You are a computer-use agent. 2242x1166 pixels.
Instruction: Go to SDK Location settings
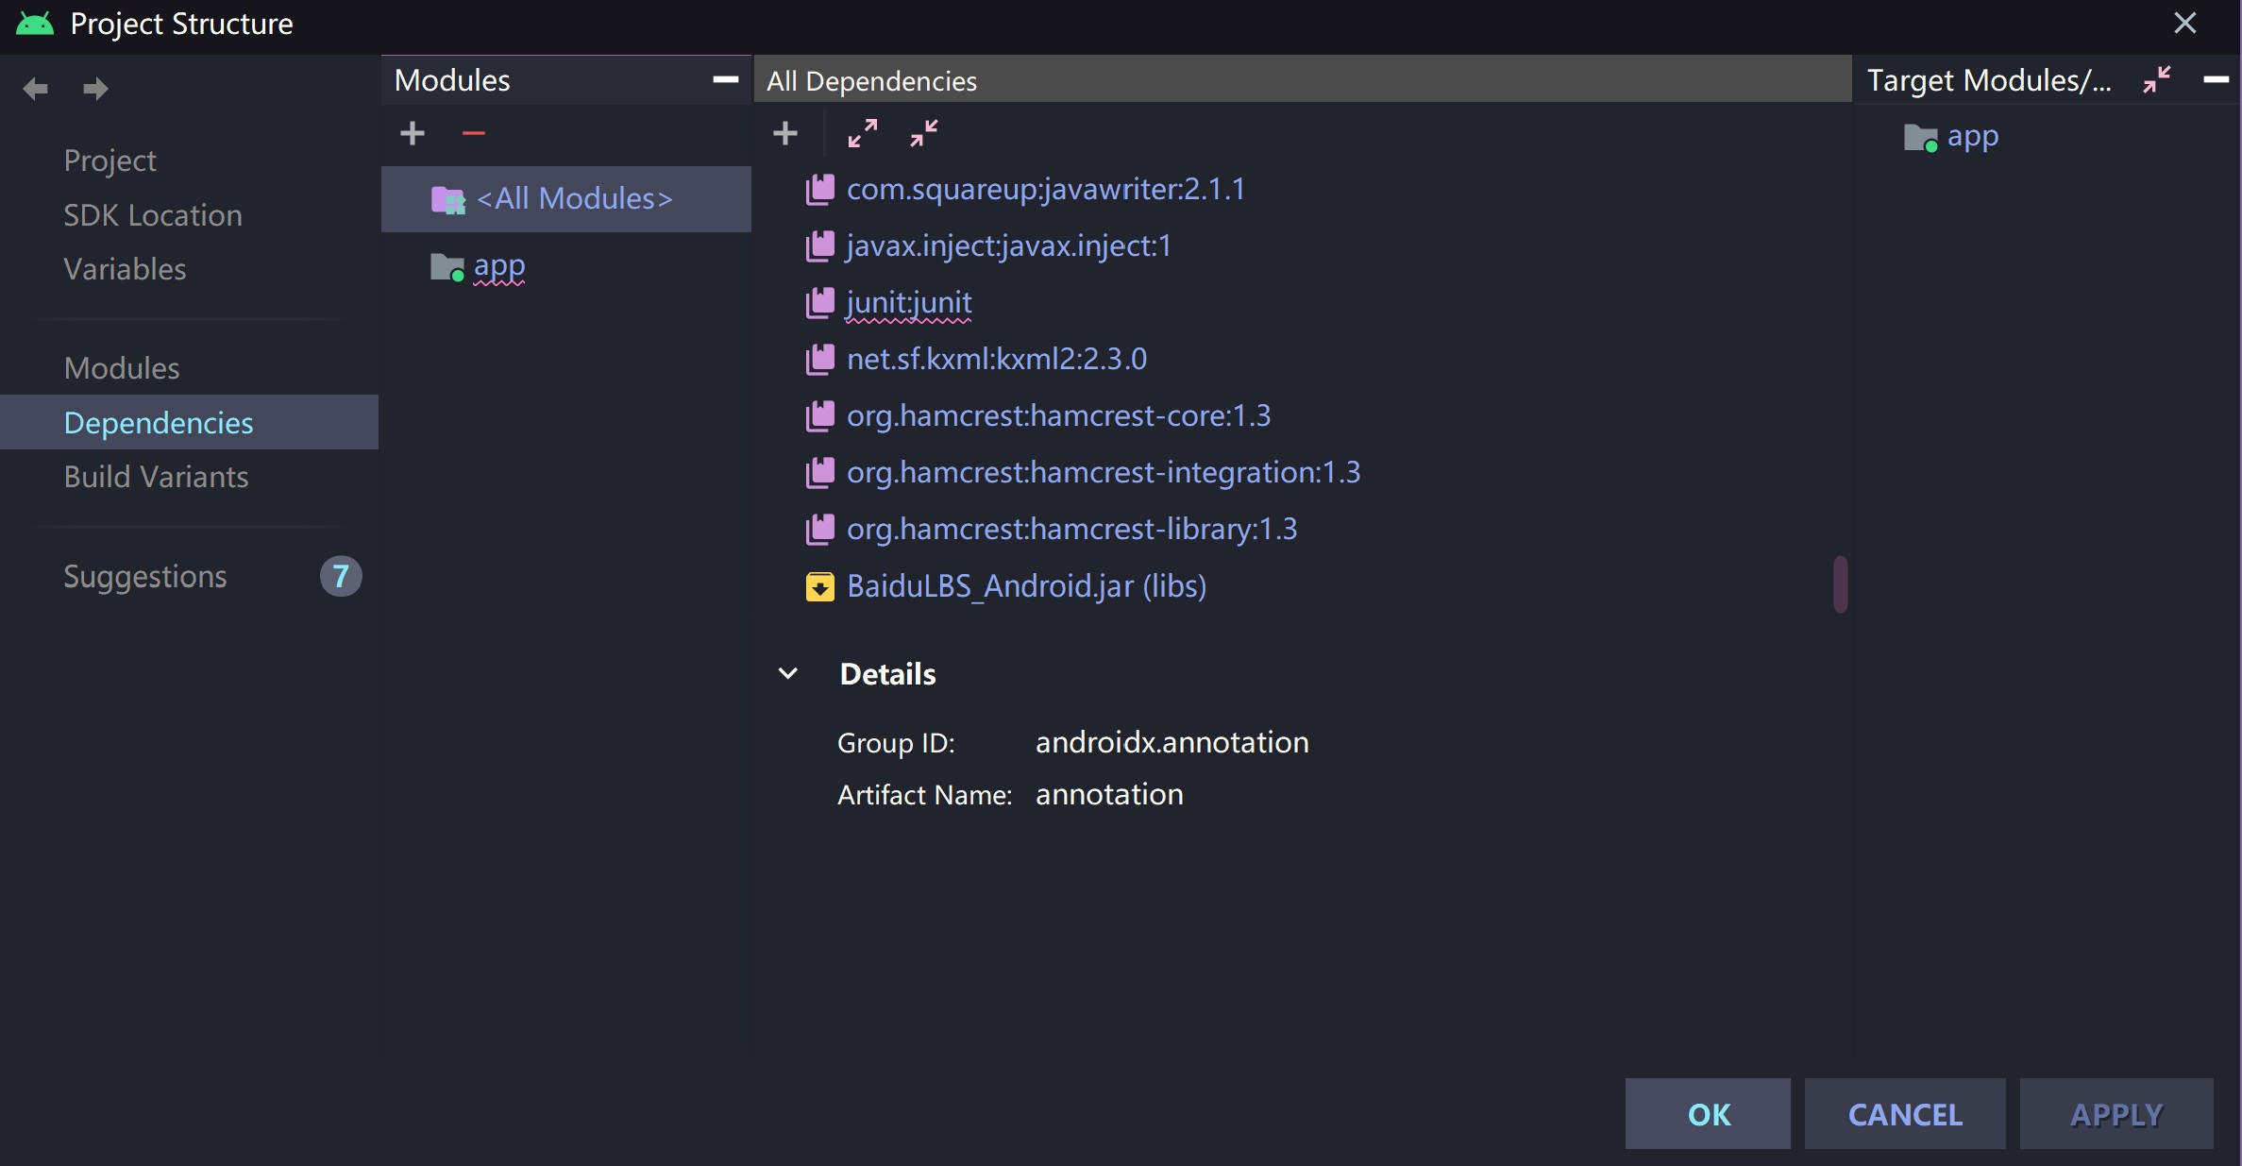(x=152, y=215)
